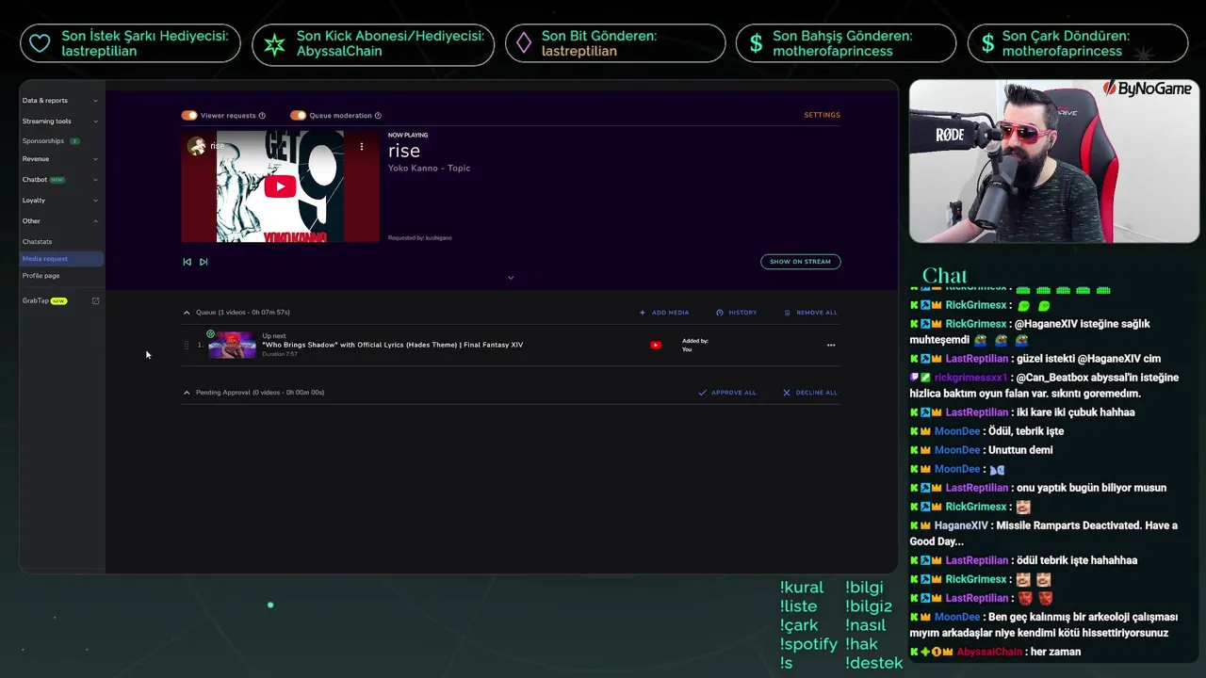The image size is (1206, 678).
Task: Click the "Duration 7:57" text
Action: [x=280, y=354]
